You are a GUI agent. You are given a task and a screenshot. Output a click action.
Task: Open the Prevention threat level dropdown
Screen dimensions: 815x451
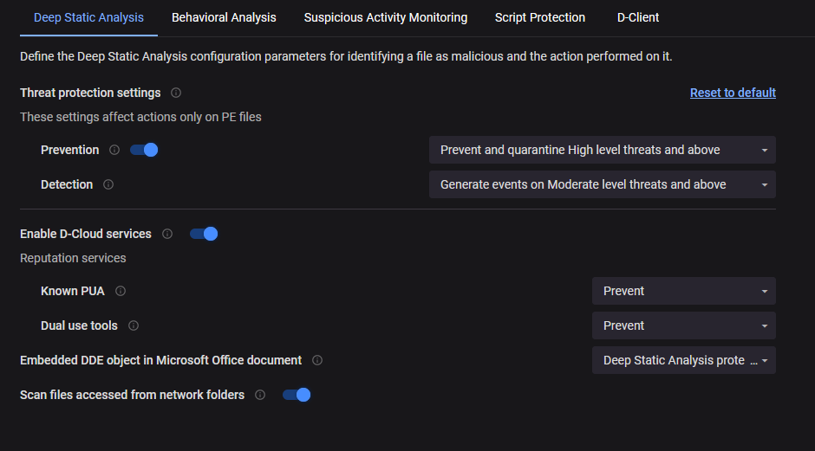pos(602,150)
